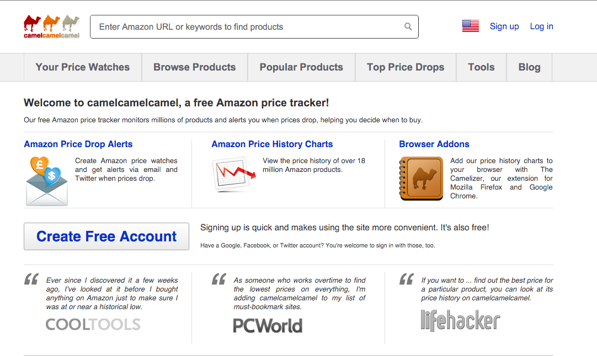Open the Popular Products section
This screenshot has width=597, height=356.
(x=301, y=67)
